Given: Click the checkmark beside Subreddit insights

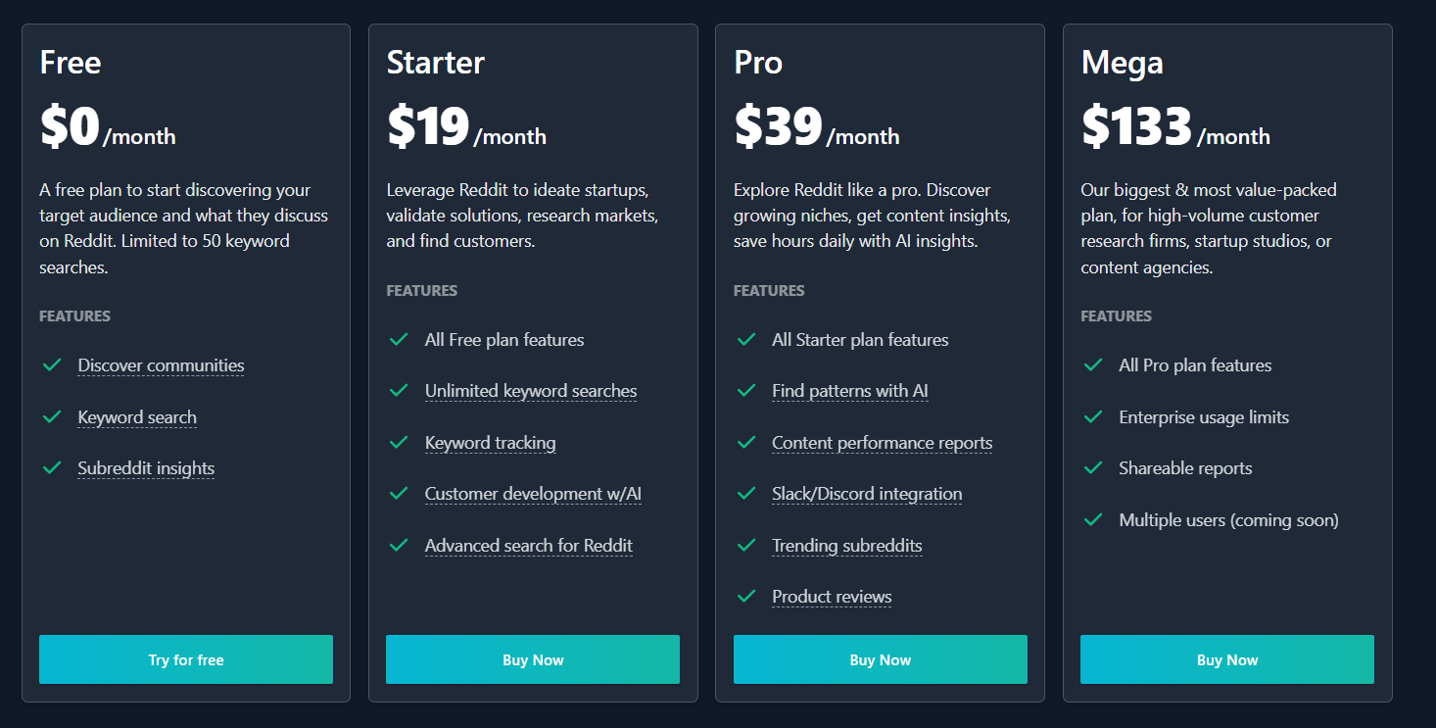Looking at the screenshot, I should 52,468.
